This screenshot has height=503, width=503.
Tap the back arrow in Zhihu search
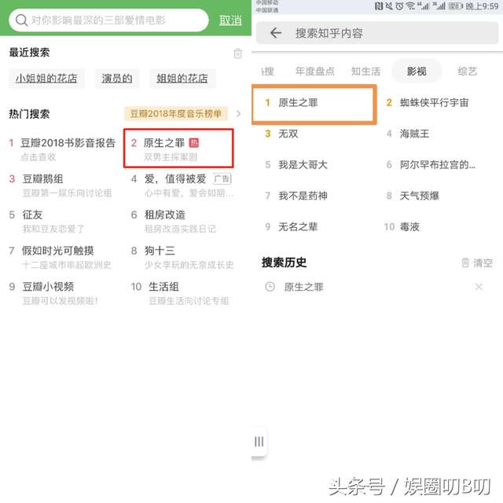click(x=276, y=33)
